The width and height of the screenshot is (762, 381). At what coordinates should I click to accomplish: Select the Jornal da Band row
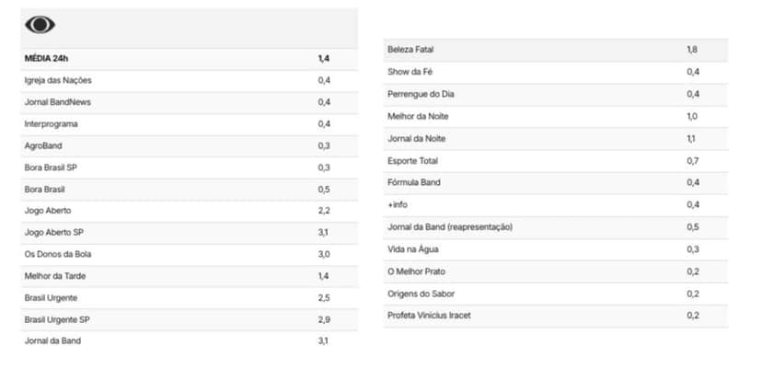click(189, 341)
